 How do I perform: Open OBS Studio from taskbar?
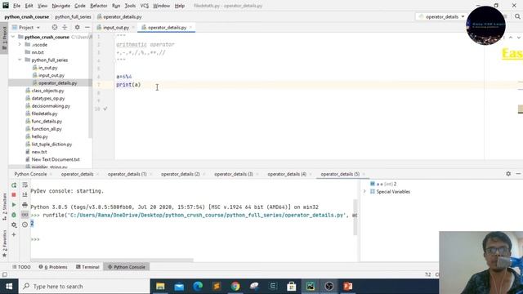pos(329,287)
